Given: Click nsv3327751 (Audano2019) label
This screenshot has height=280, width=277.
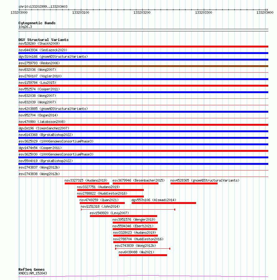Looking at the screenshot, I should click(98, 187).
